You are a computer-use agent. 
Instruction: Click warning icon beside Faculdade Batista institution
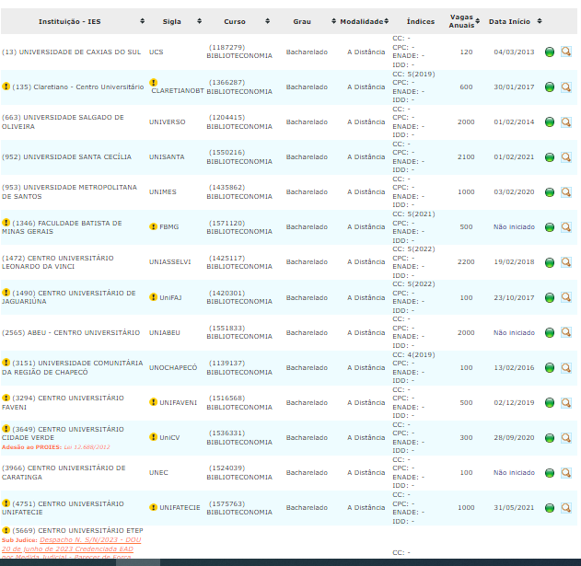[x=6, y=222]
